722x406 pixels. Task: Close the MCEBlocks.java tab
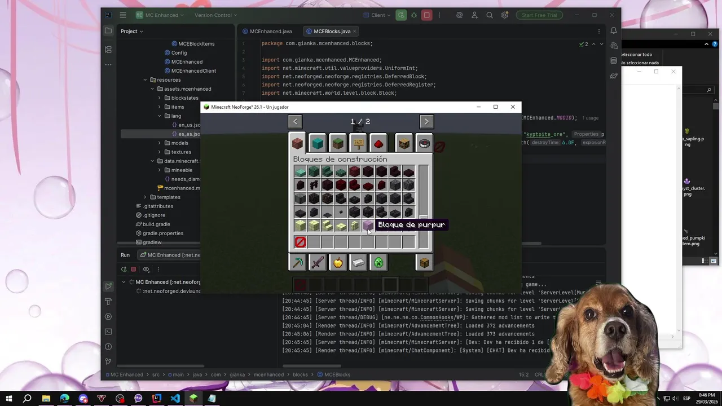355,31
